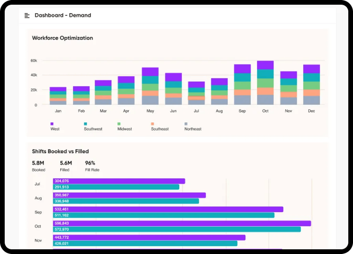353x254 pixels.
Task: Click the Oct bar's purple West segment
Action: pyautogui.click(x=265, y=65)
